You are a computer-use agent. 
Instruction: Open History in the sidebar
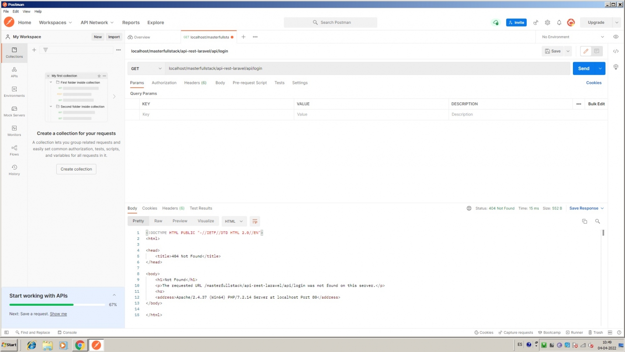tap(14, 170)
